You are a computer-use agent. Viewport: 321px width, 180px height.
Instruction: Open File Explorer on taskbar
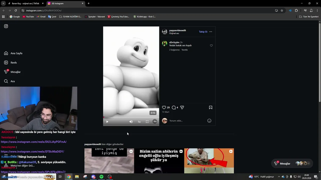coord(77,177)
